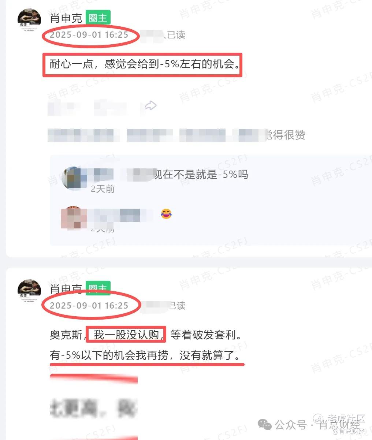
Task: Click username 肖申克 in the first post
Action: [66, 18]
